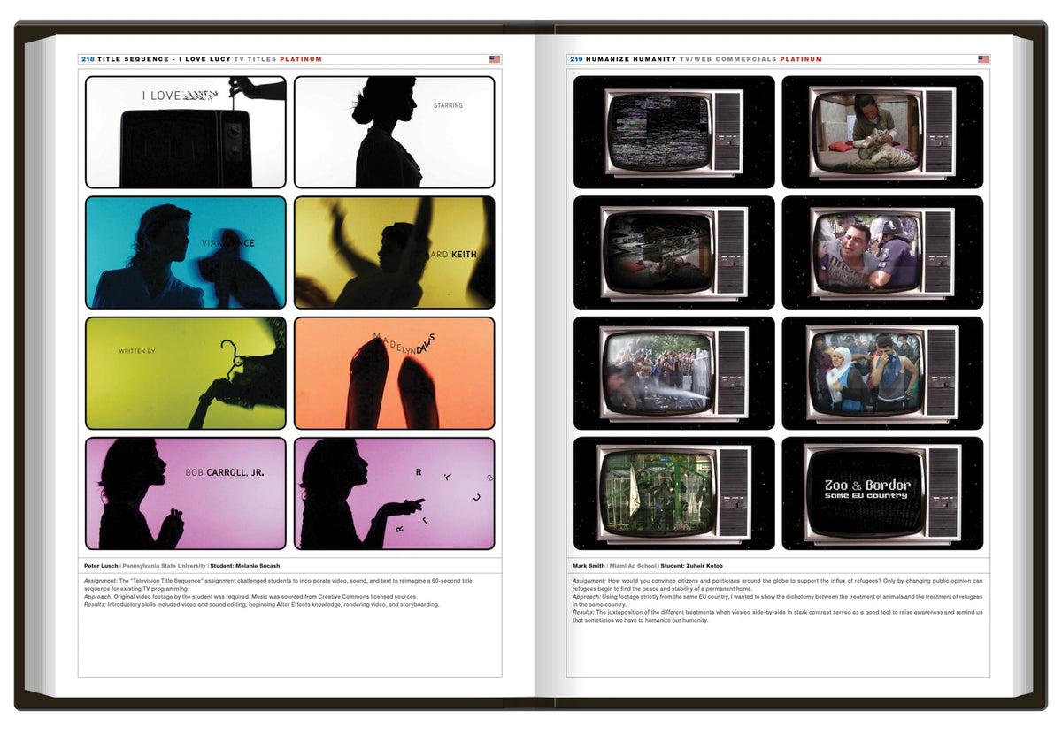Click page number '219'
This screenshot has width=1062, height=734.
(x=576, y=59)
